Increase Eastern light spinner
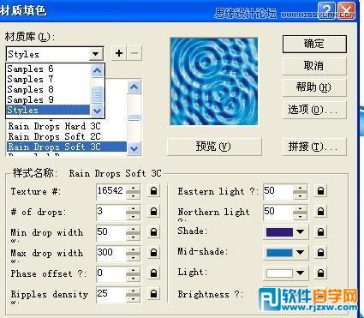 [x=300, y=188]
